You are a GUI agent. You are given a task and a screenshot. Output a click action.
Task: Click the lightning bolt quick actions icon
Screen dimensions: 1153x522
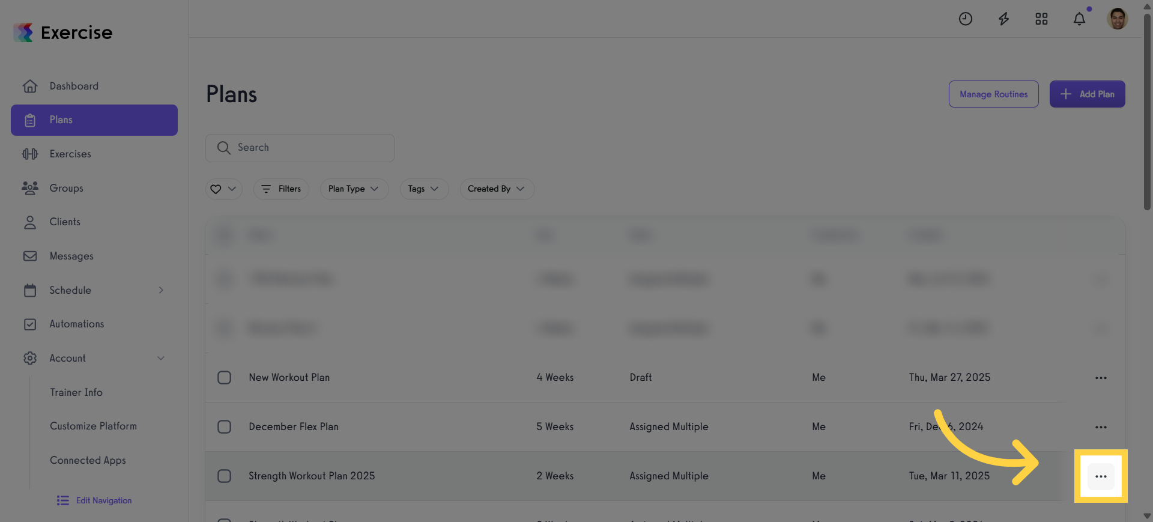coord(1003,19)
